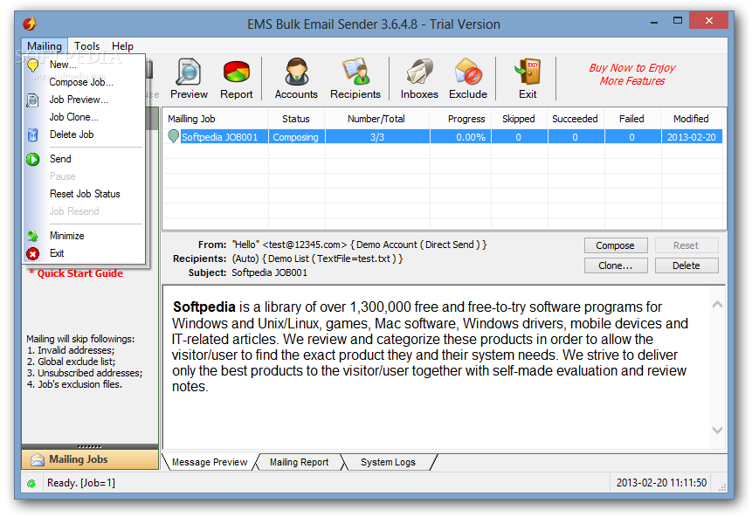Click the green arrow icon beside Minimize
The height and width of the screenshot is (517, 752).
point(32,236)
